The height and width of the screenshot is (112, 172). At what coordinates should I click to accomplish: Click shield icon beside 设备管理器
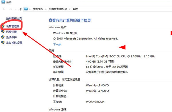(3, 26)
